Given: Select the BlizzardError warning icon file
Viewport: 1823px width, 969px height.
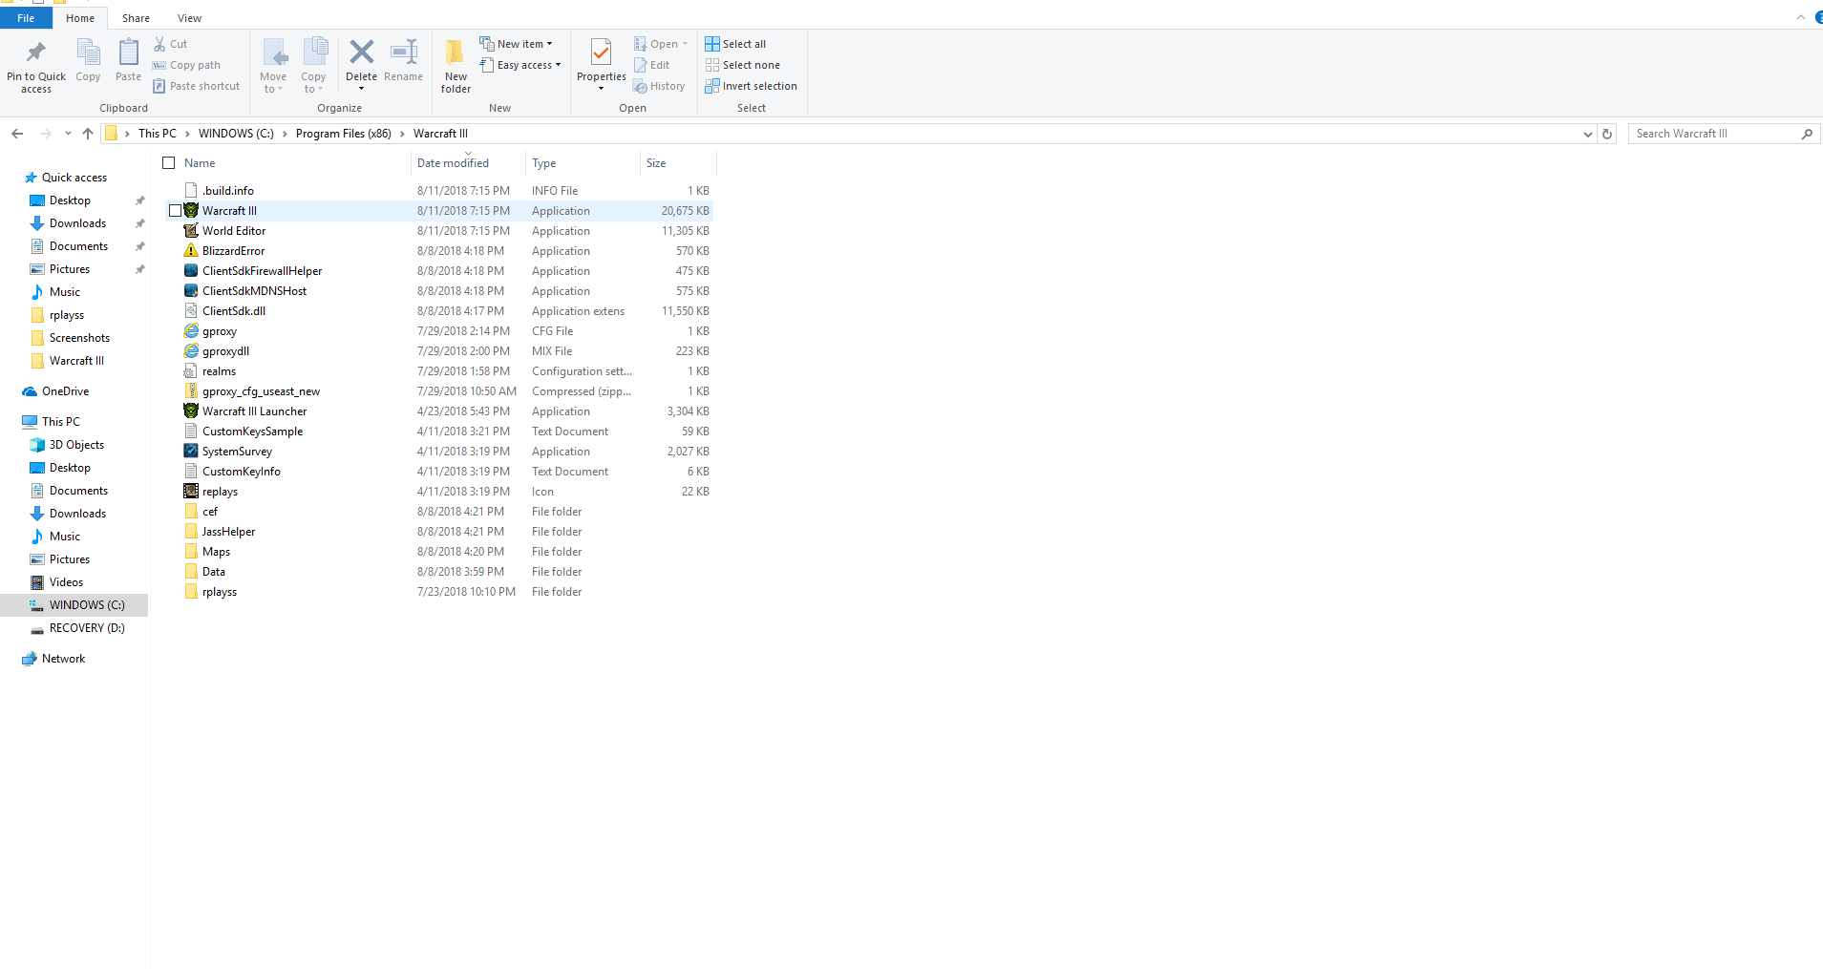Looking at the screenshot, I should [191, 251].
